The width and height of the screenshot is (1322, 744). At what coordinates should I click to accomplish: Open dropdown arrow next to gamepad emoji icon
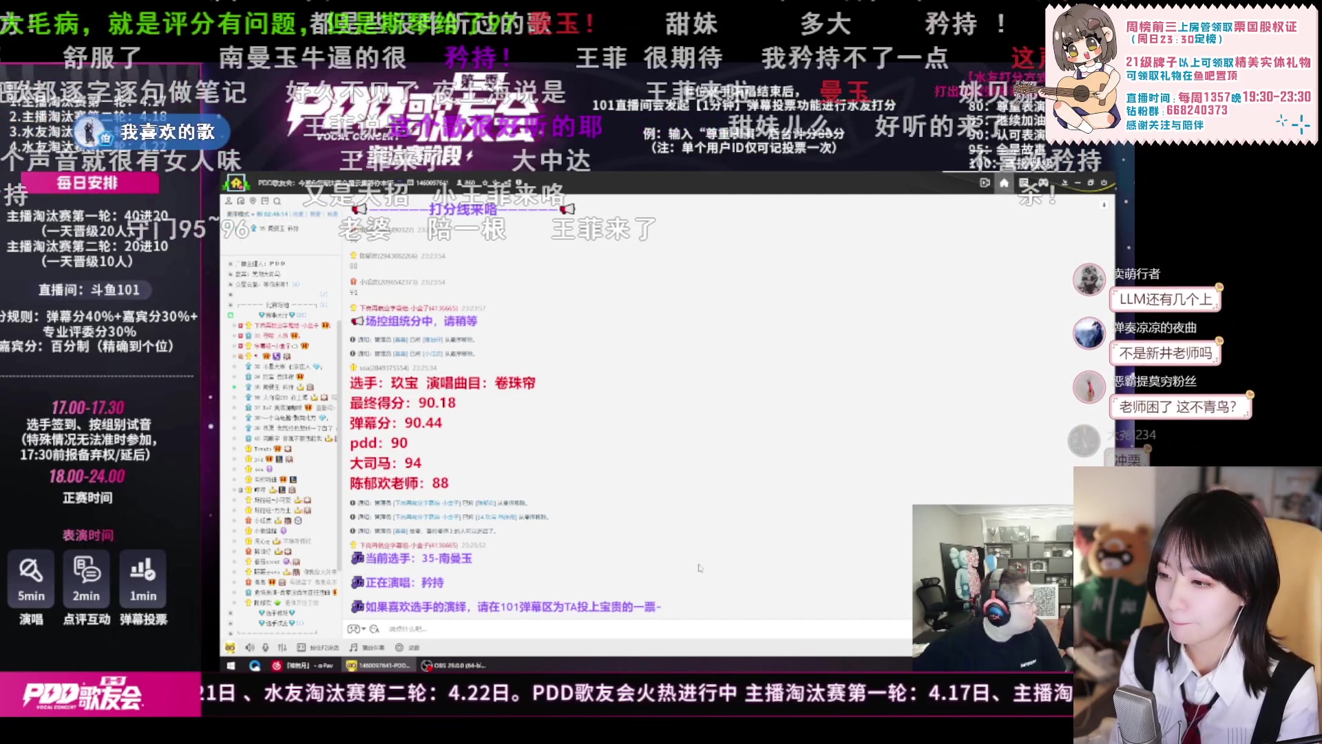coord(364,628)
